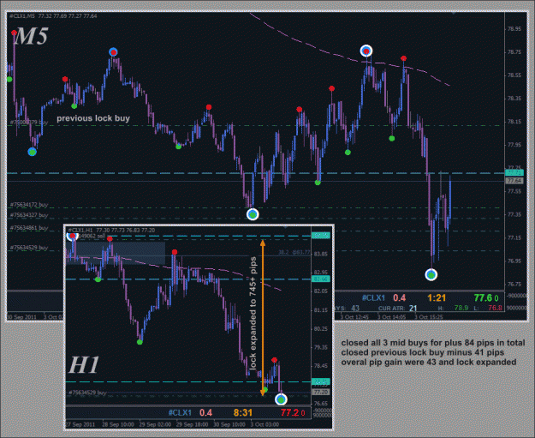Click the grey '77.20' price tag on H1 axis
This screenshot has width=535, height=438.
click(x=321, y=393)
